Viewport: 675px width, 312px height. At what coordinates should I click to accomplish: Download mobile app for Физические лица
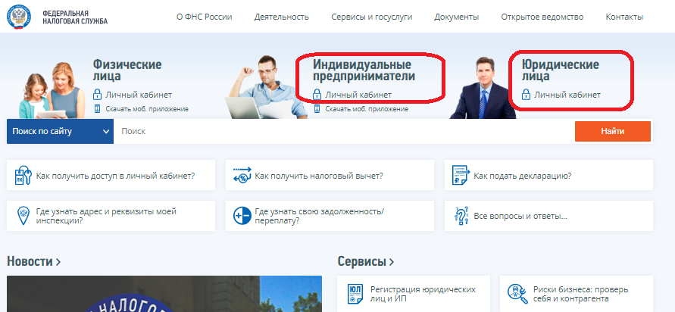tap(146, 109)
